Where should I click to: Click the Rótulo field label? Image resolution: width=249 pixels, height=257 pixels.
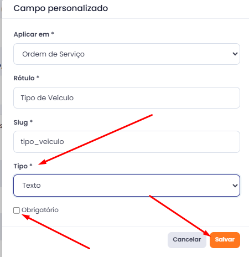pos(27,78)
